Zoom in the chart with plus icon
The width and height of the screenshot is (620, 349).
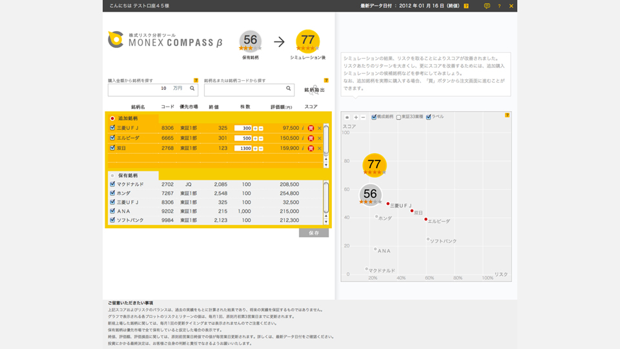point(356,118)
